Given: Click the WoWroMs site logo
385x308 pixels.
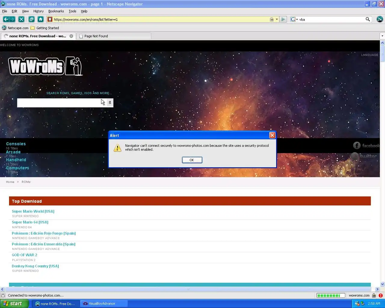Looking at the screenshot, I should pyautogui.click(x=45, y=66).
